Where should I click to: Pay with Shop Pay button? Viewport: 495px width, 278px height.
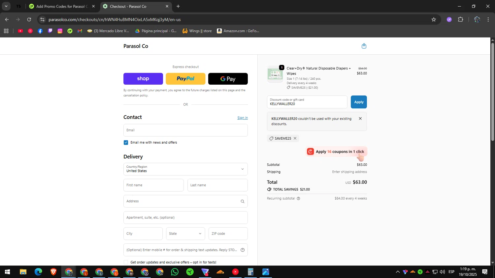143,79
